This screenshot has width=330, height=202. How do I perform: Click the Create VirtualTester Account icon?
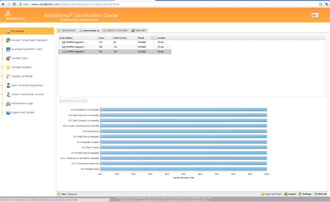pyautogui.click(x=8, y=94)
